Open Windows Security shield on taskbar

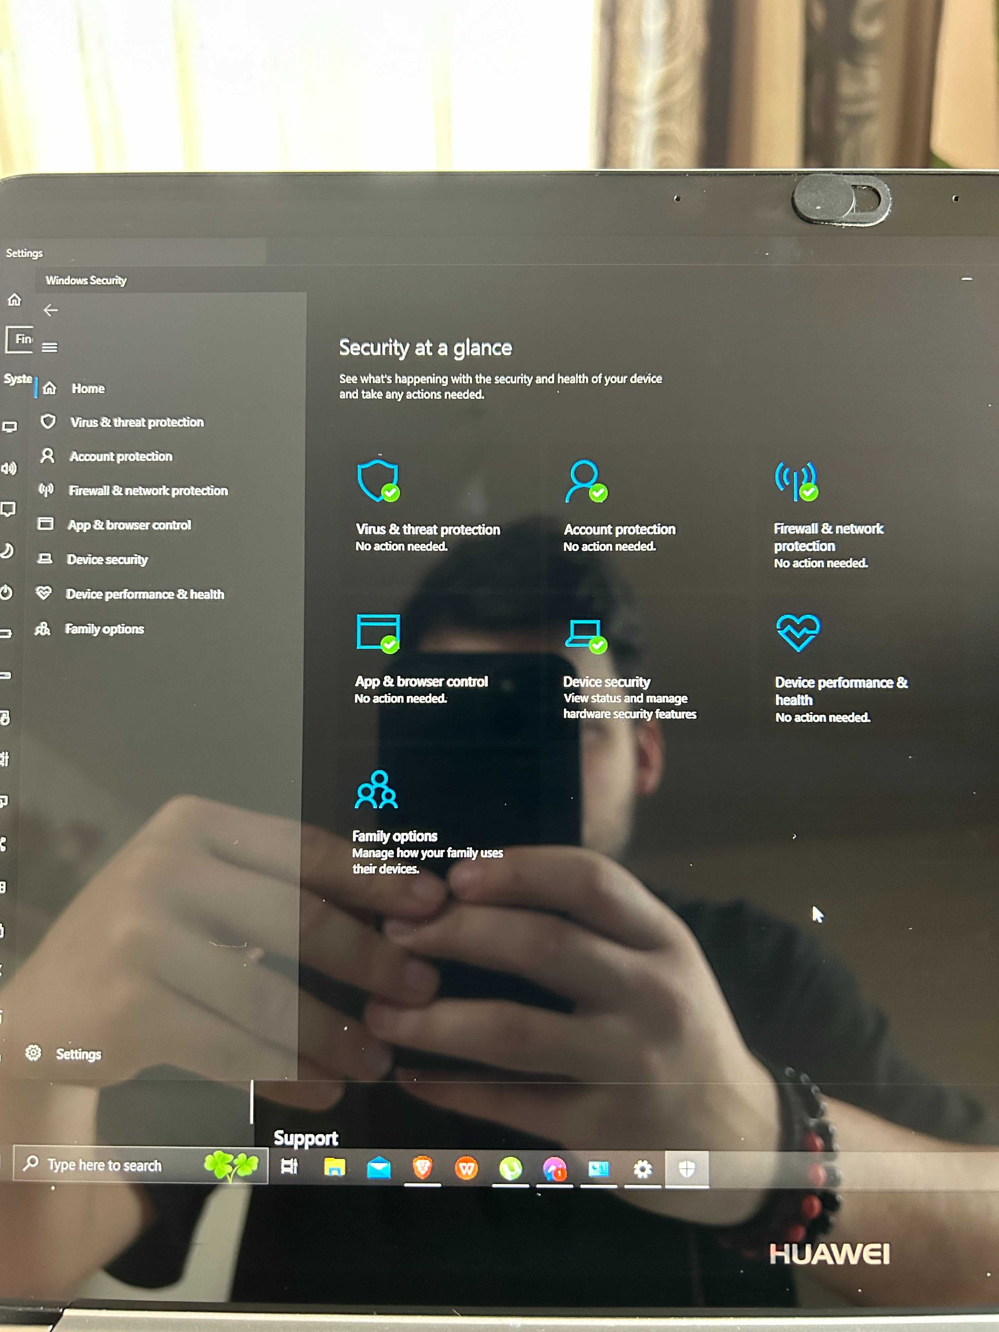[687, 1169]
